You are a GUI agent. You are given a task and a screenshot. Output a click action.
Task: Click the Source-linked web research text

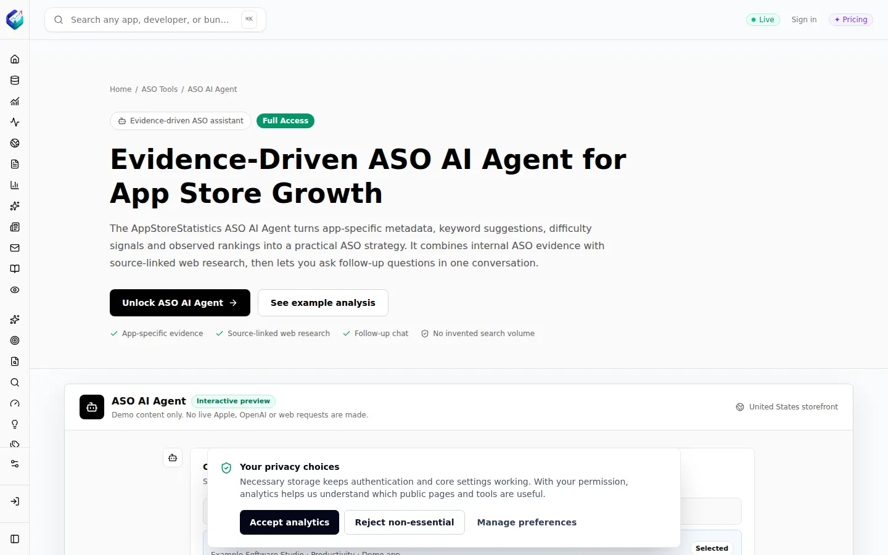[279, 334]
